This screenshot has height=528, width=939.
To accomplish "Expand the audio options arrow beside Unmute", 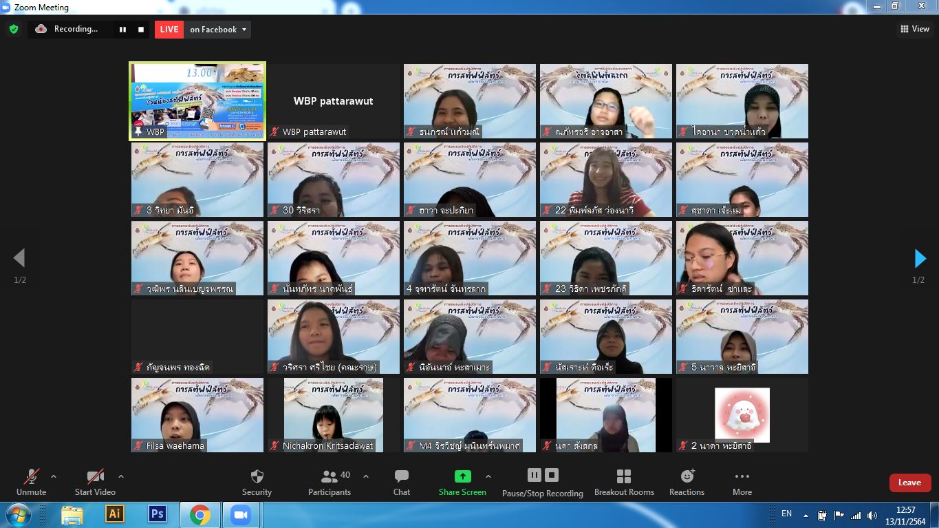I will pos(54,476).
